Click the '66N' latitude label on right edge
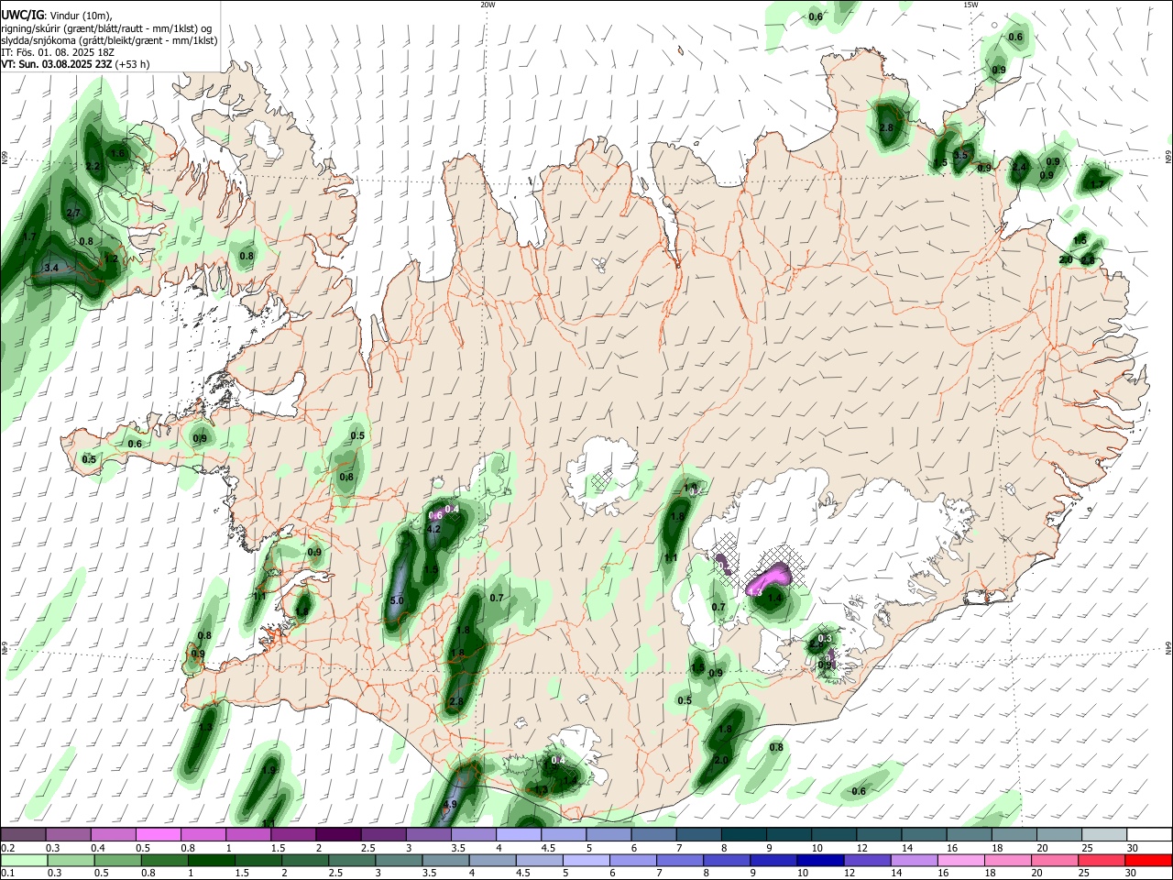The height and width of the screenshot is (880, 1173). [1168, 159]
